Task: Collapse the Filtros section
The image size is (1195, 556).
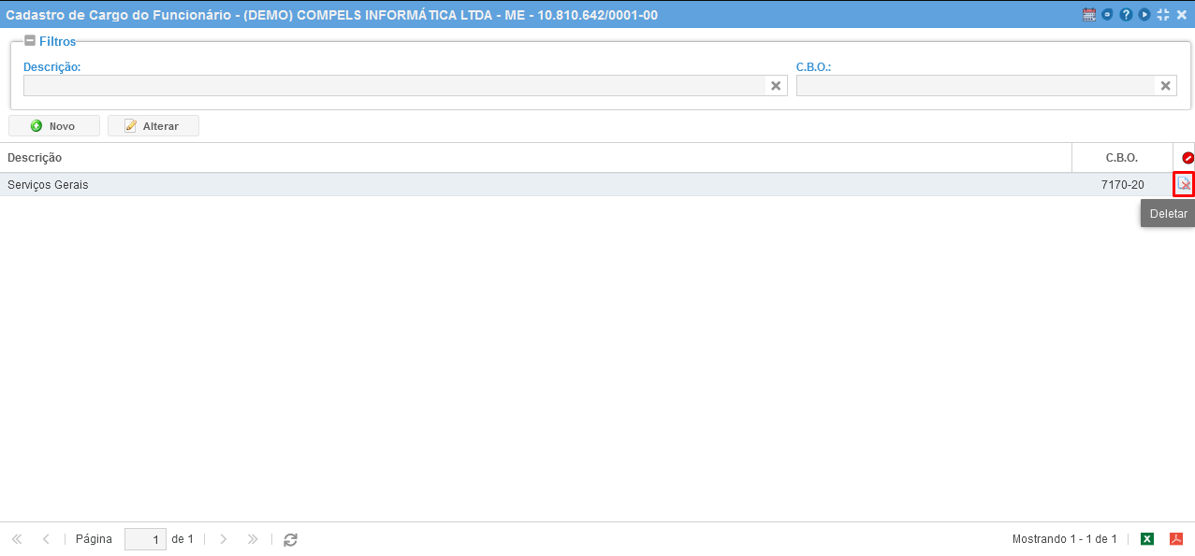Action: 30,41
